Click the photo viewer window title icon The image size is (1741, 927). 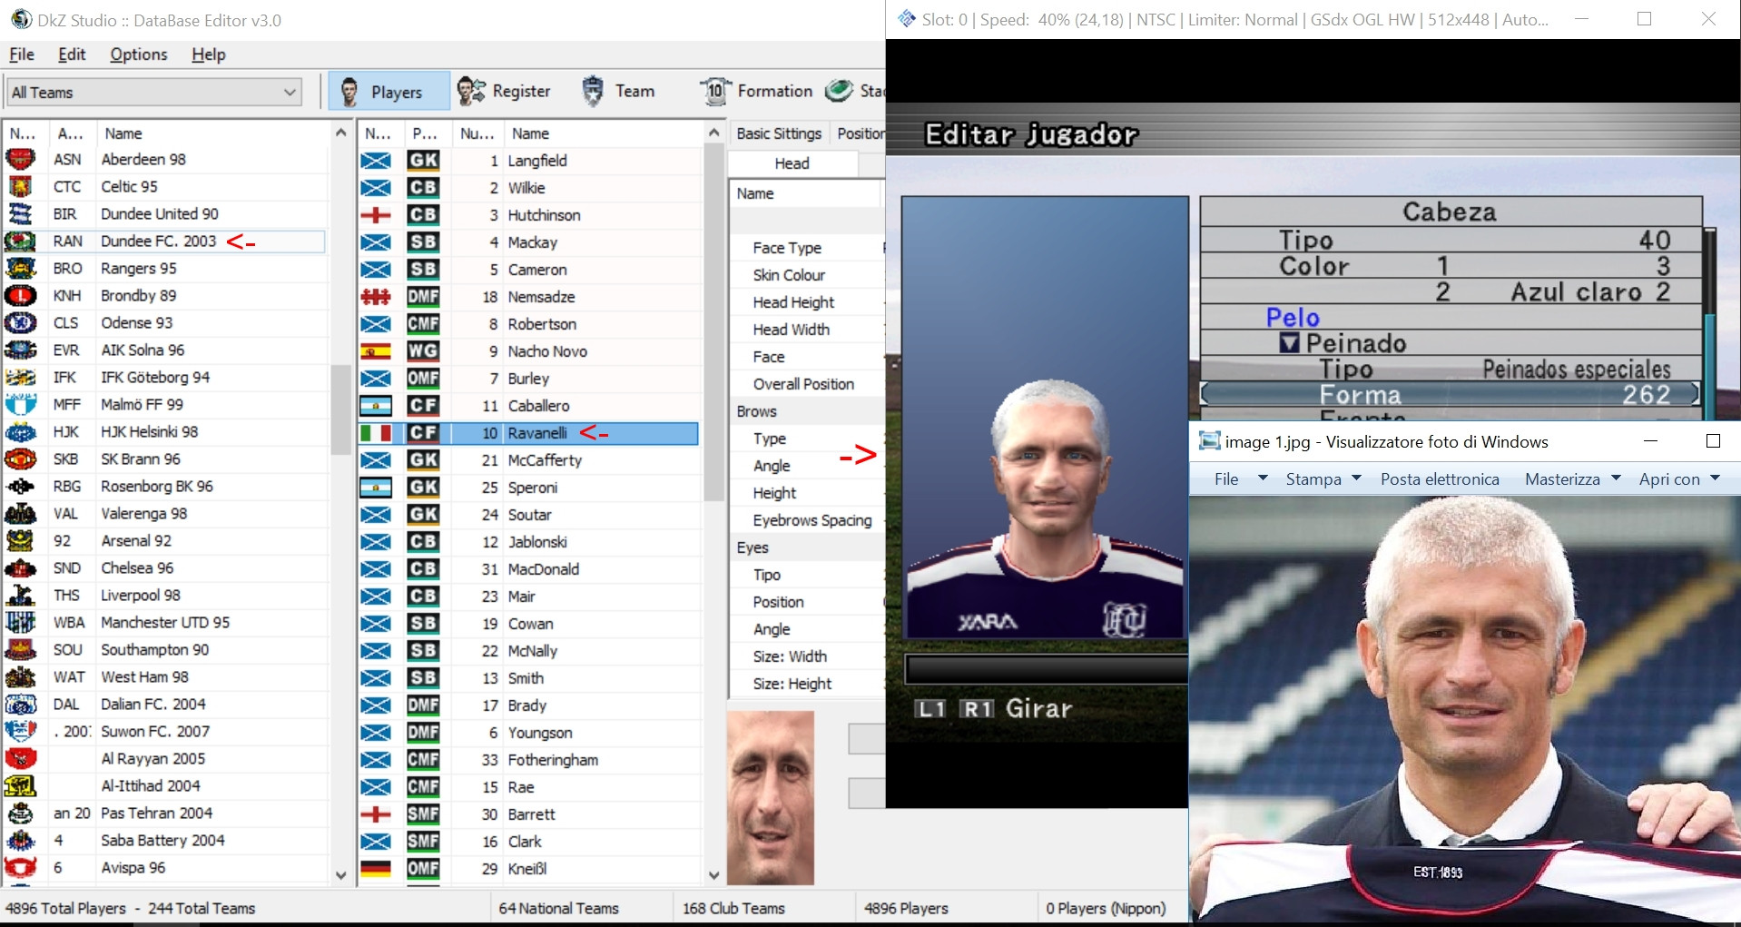(x=1209, y=441)
